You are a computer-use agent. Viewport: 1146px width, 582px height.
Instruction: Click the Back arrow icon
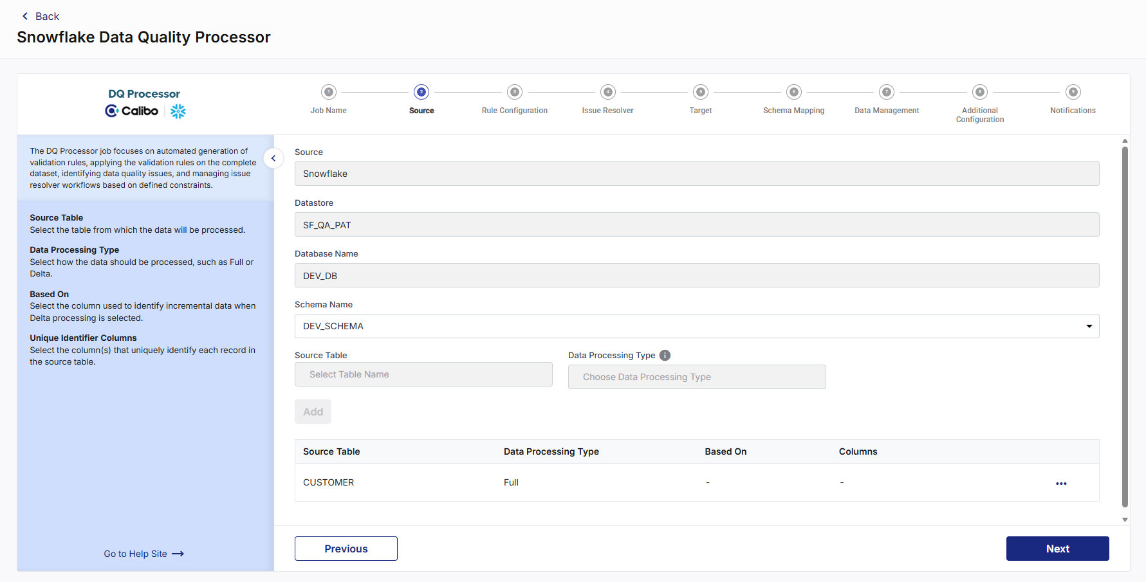point(25,16)
